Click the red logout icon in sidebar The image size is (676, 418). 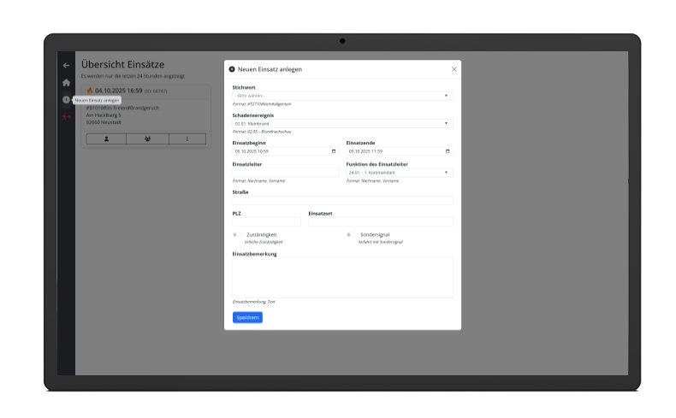(66, 117)
